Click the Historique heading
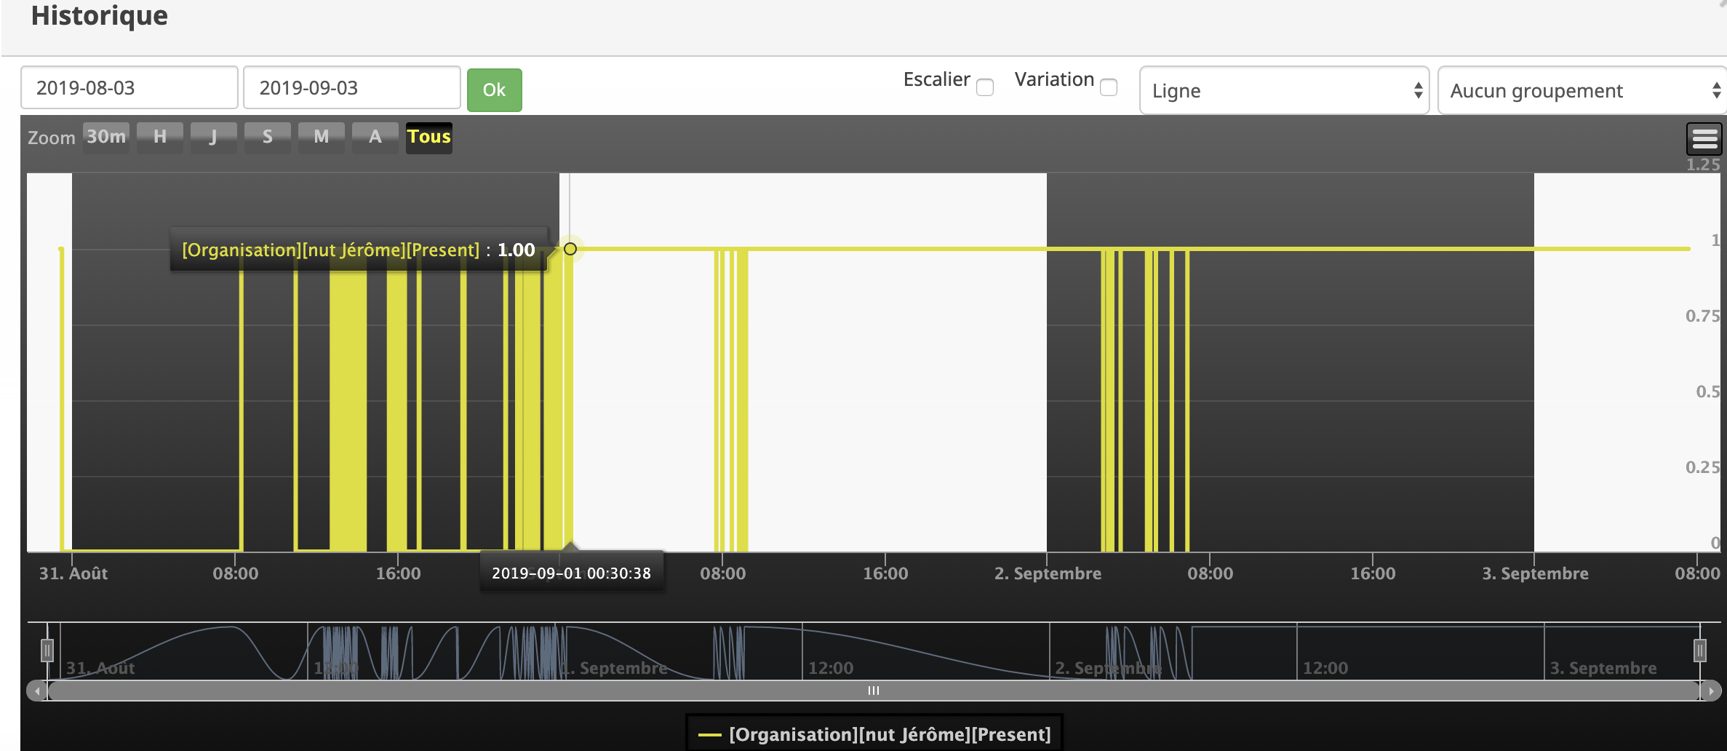The image size is (1727, 751). click(100, 15)
